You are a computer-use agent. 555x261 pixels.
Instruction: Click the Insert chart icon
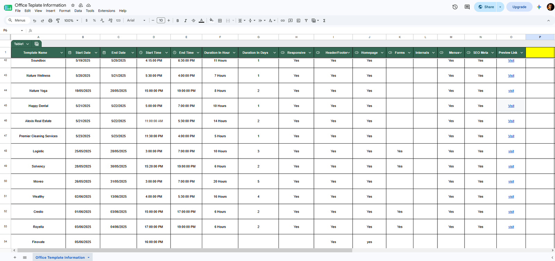click(298, 20)
